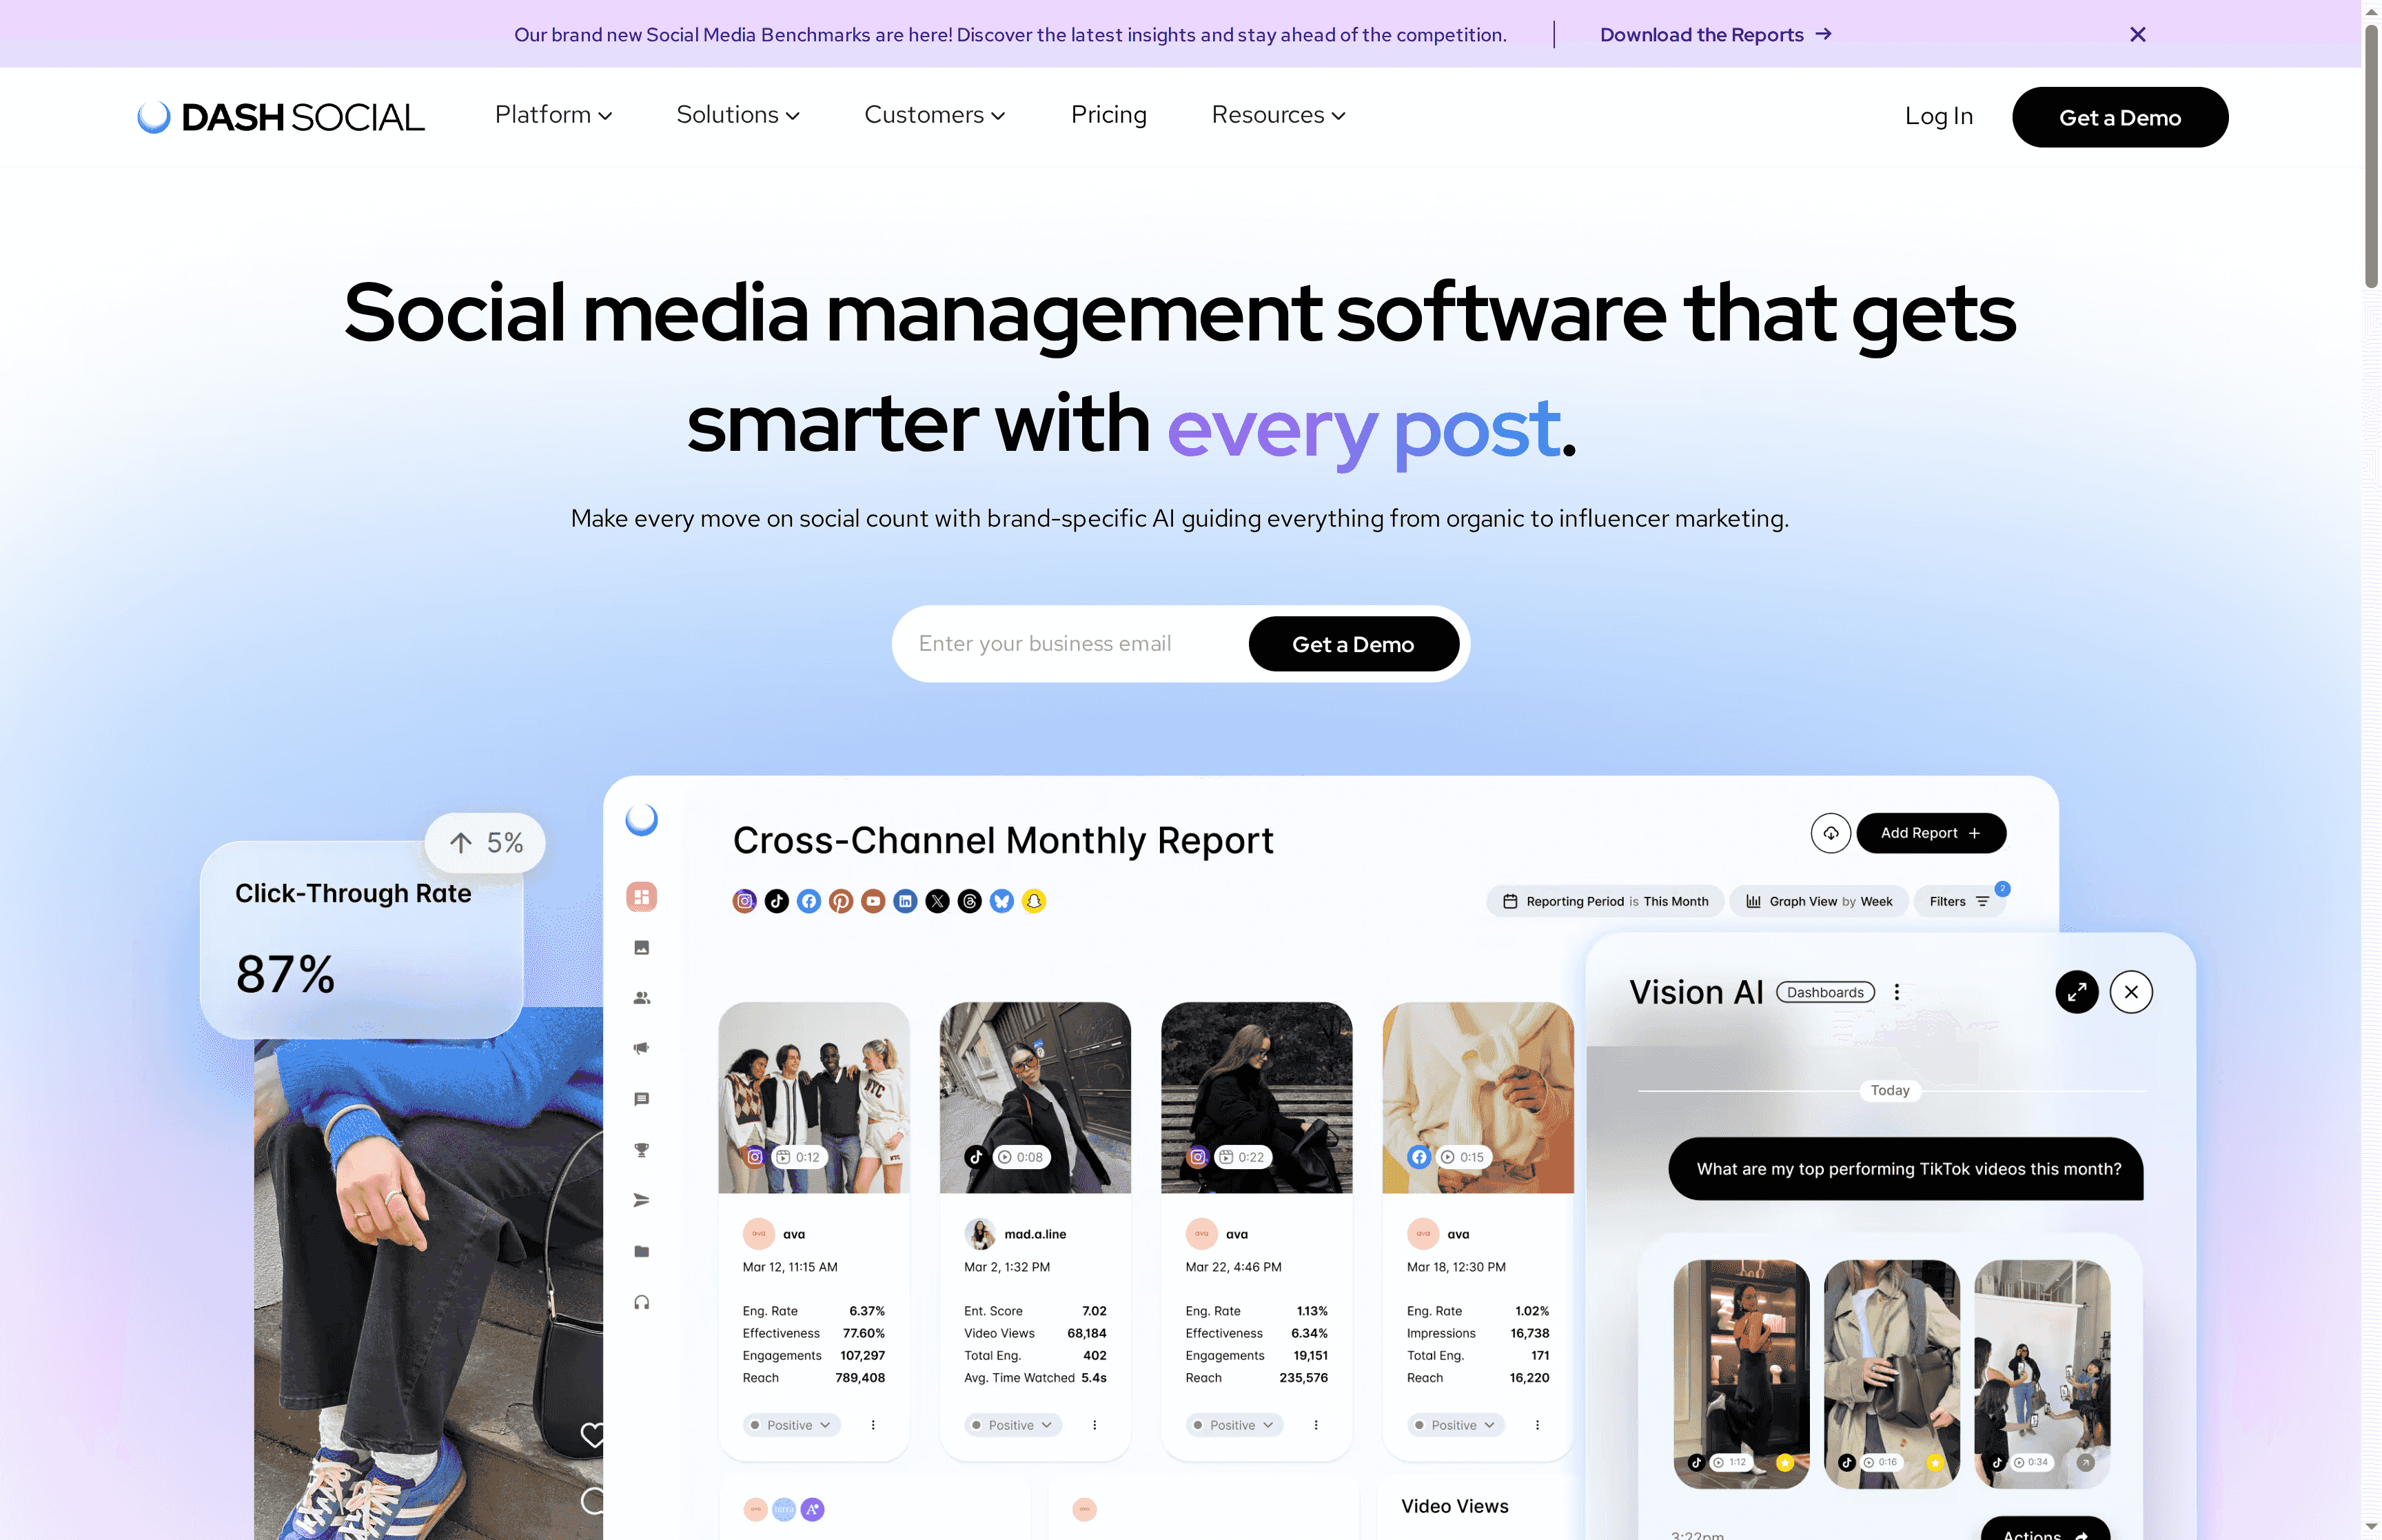This screenshot has height=1540, width=2382.
Task: Open the megaphone campaigns sidebar icon
Action: click(642, 1048)
